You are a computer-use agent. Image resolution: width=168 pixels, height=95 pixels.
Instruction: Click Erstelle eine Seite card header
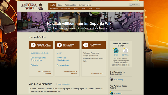tap(94, 45)
